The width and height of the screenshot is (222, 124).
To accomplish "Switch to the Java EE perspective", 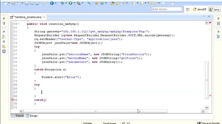I will [x=200, y=9].
